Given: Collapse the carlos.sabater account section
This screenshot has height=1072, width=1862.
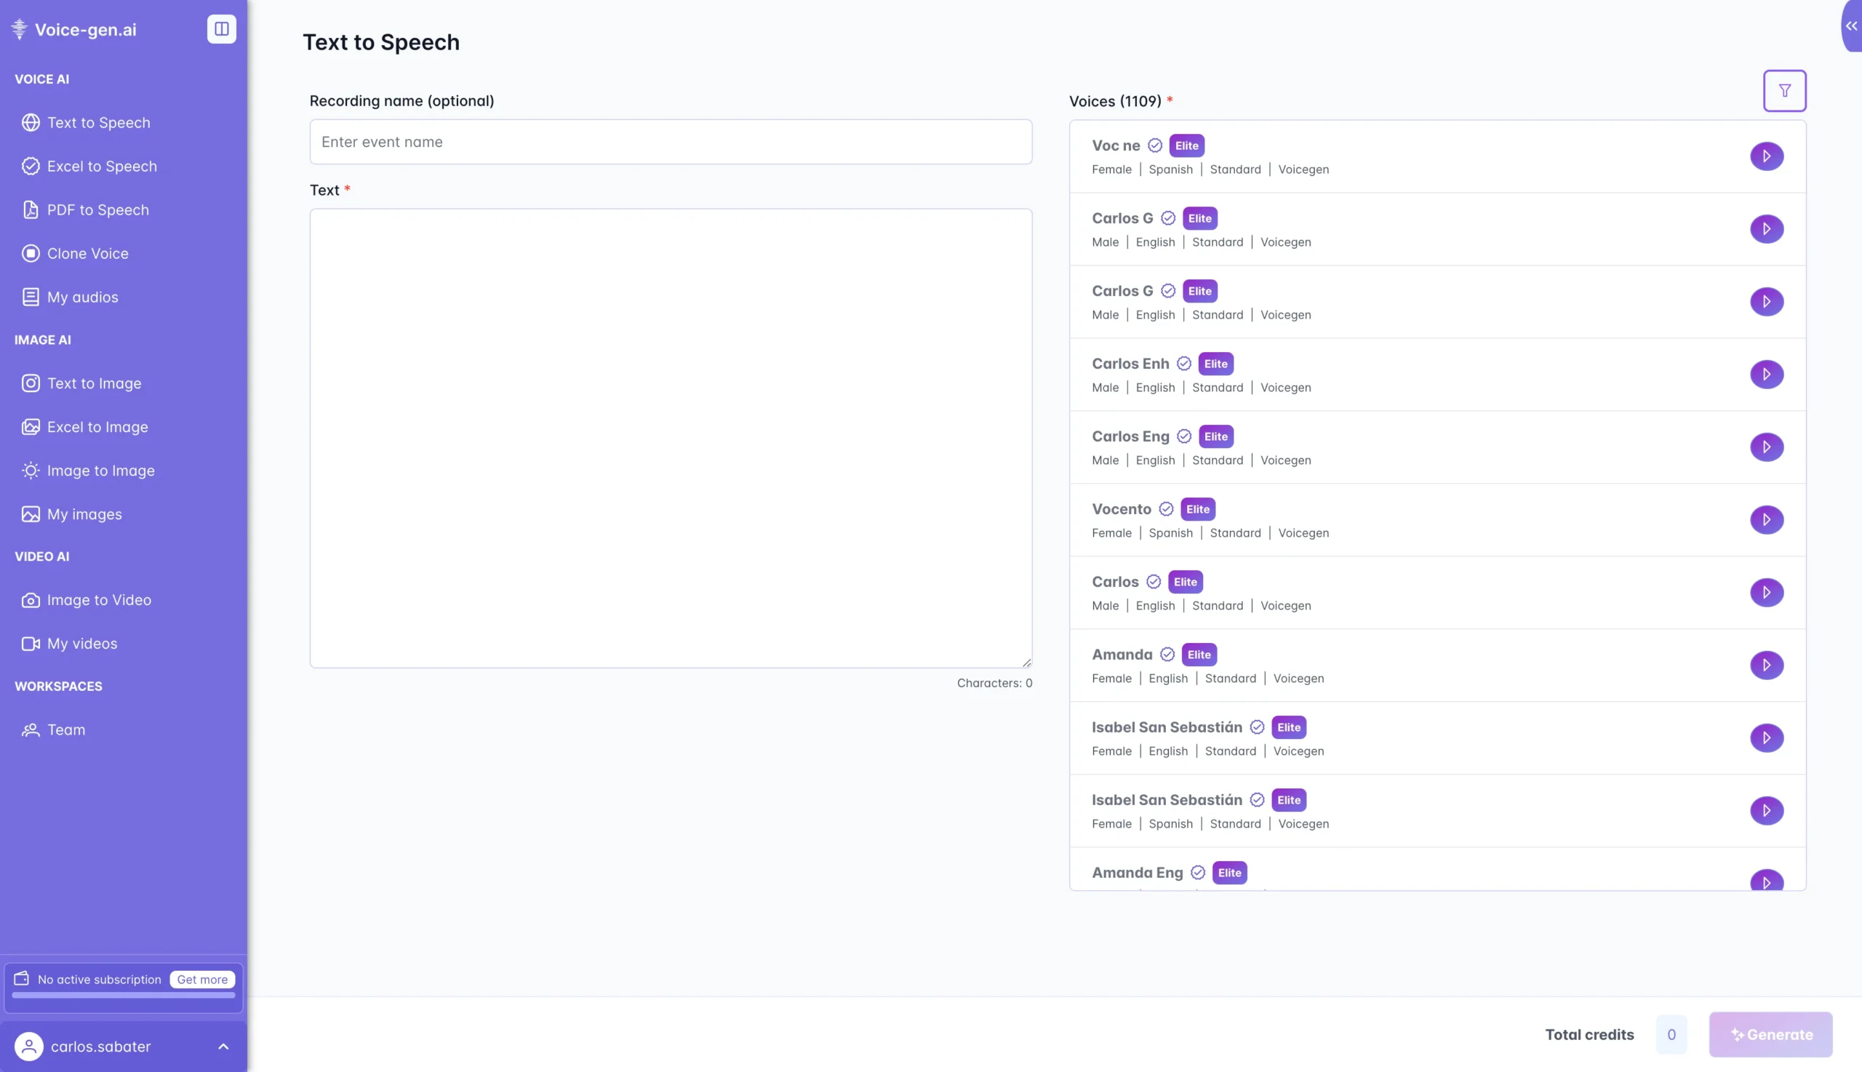Looking at the screenshot, I should coord(223,1046).
